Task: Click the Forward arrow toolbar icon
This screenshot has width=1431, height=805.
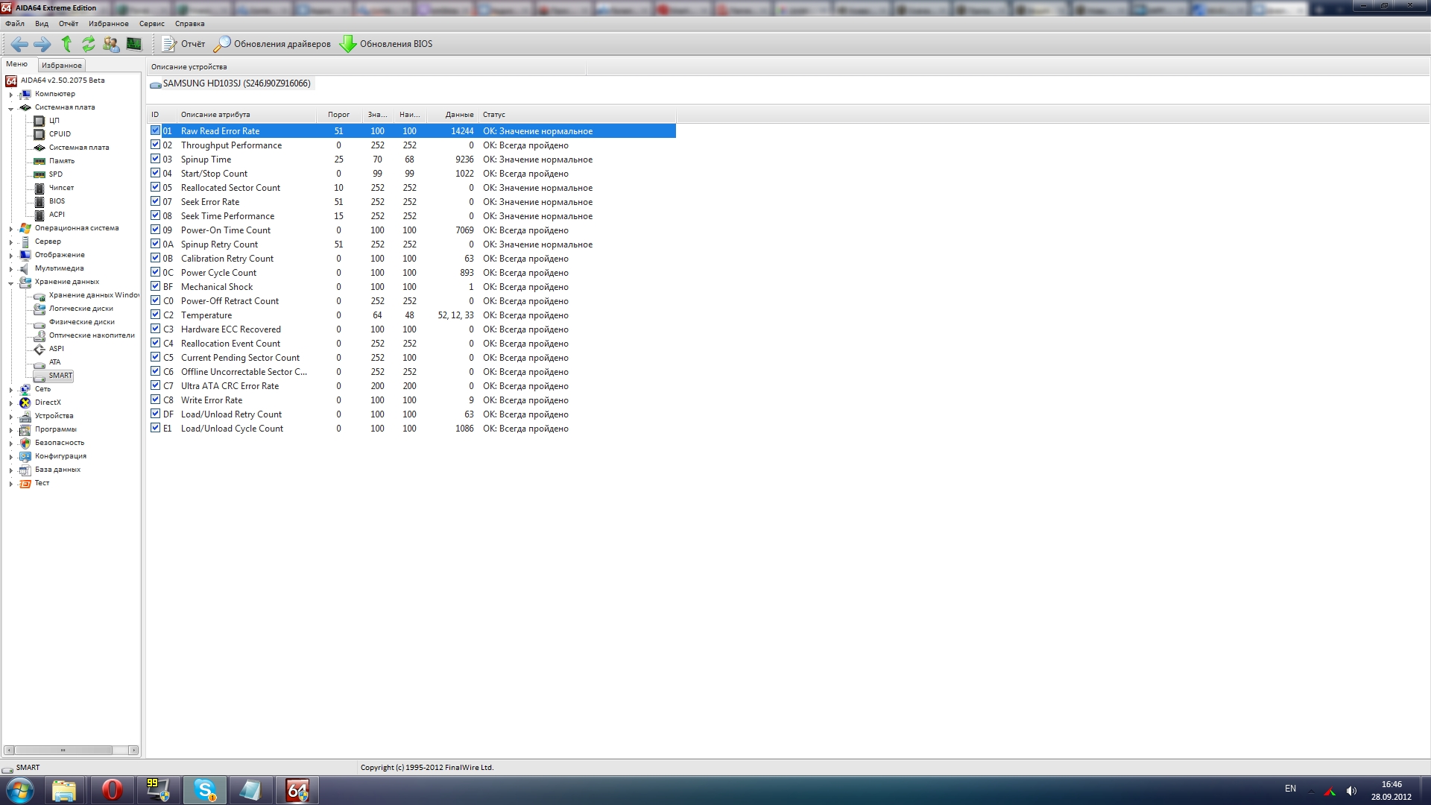Action: 42,44
